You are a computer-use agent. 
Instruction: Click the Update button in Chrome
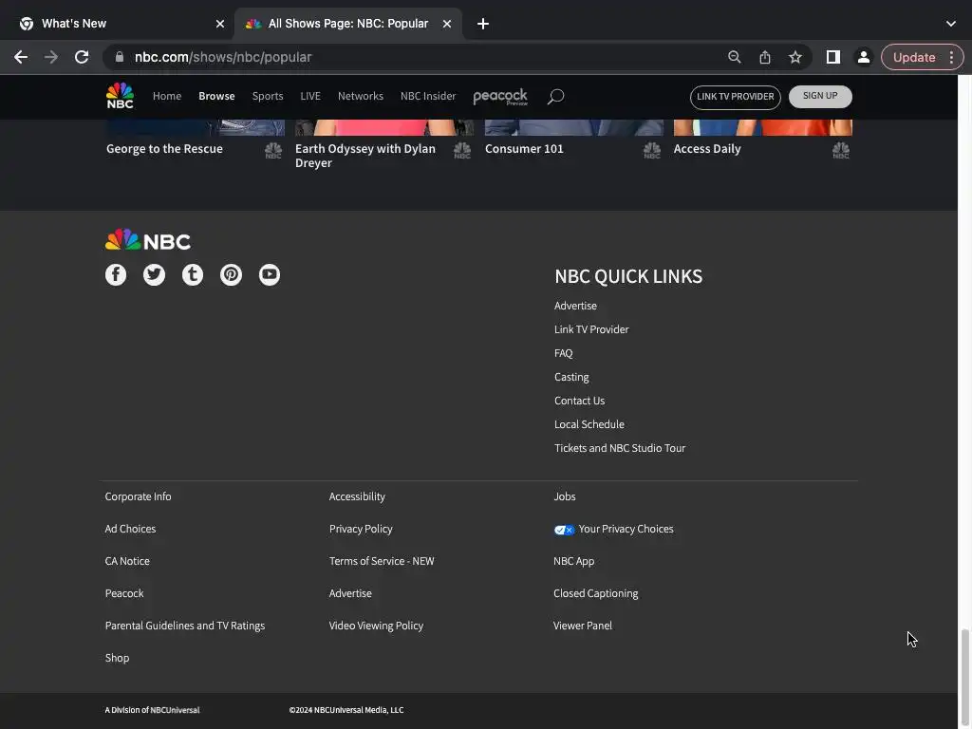pos(914,57)
